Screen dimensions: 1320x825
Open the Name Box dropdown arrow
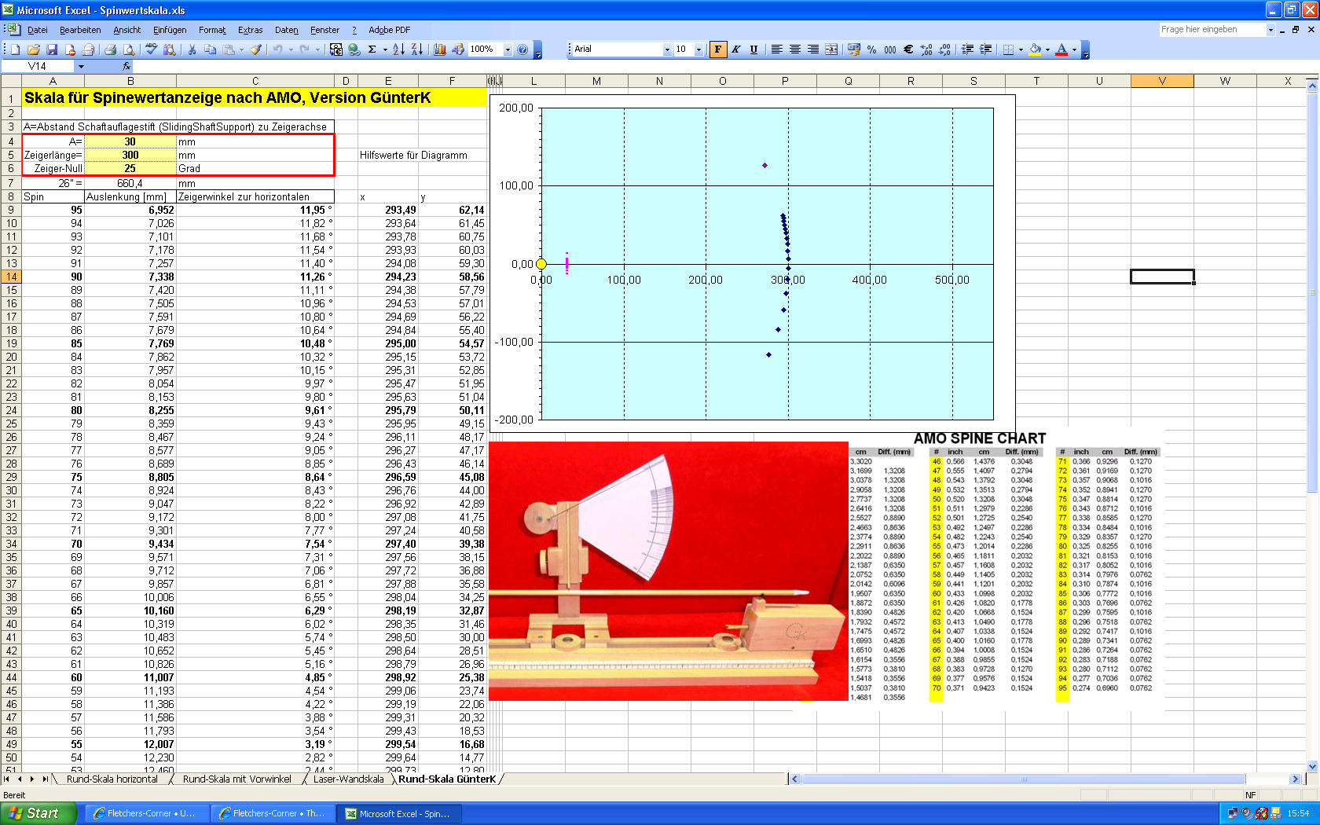click(x=80, y=67)
